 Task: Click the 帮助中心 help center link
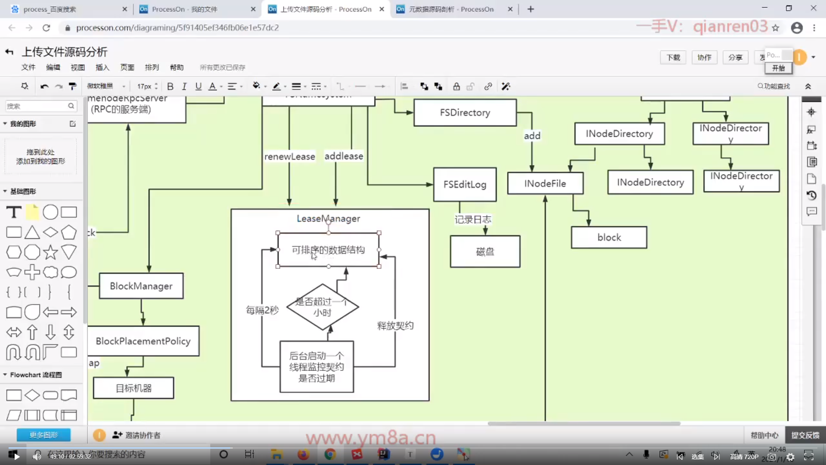pyautogui.click(x=764, y=435)
